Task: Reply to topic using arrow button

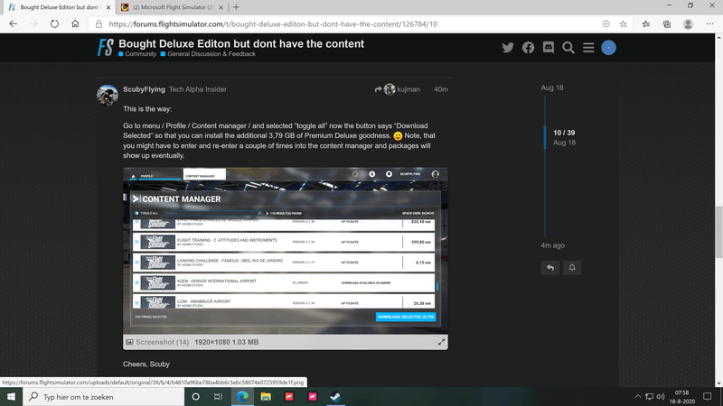Action: click(550, 267)
